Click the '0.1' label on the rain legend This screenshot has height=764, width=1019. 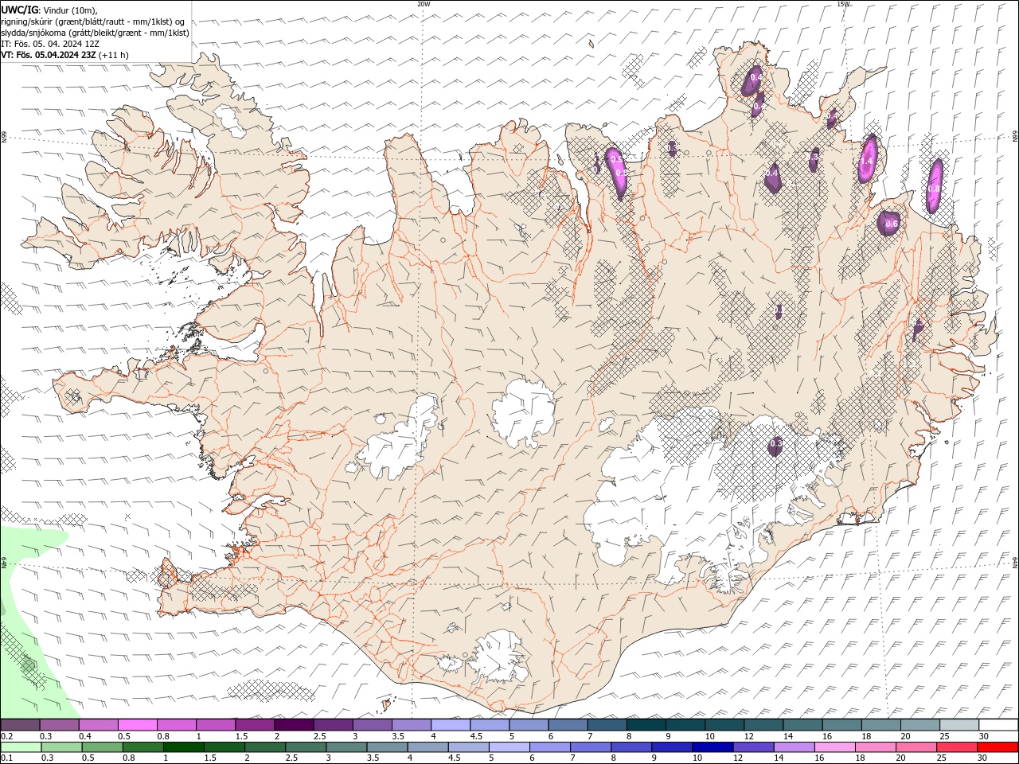click(6, 758)
